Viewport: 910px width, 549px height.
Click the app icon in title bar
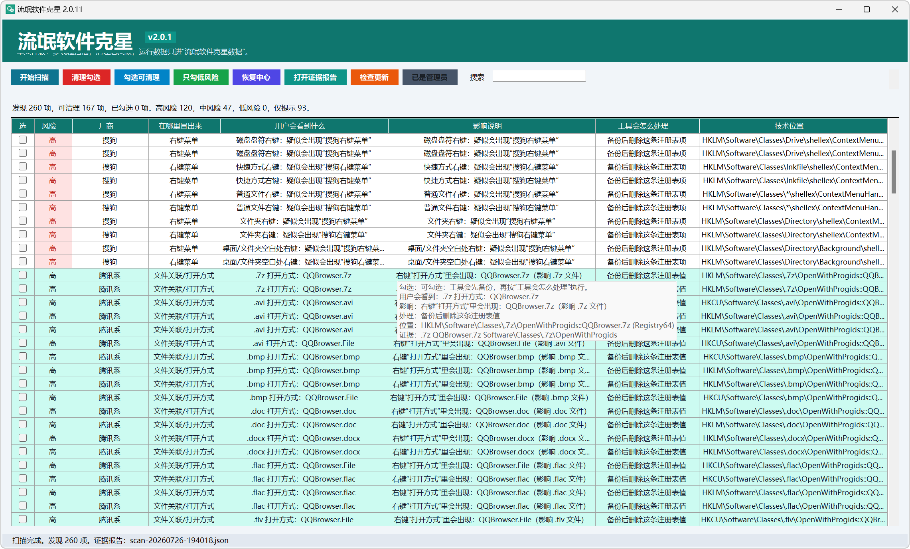click(x=10, y=9)
